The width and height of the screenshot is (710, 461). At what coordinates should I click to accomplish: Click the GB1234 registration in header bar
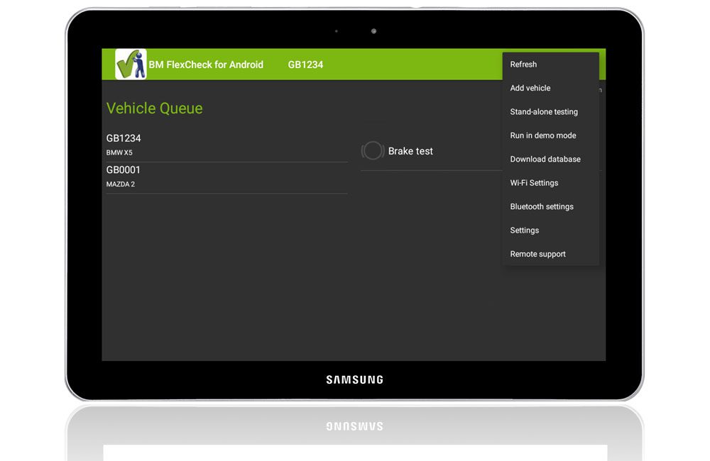(x=305, y=65)
